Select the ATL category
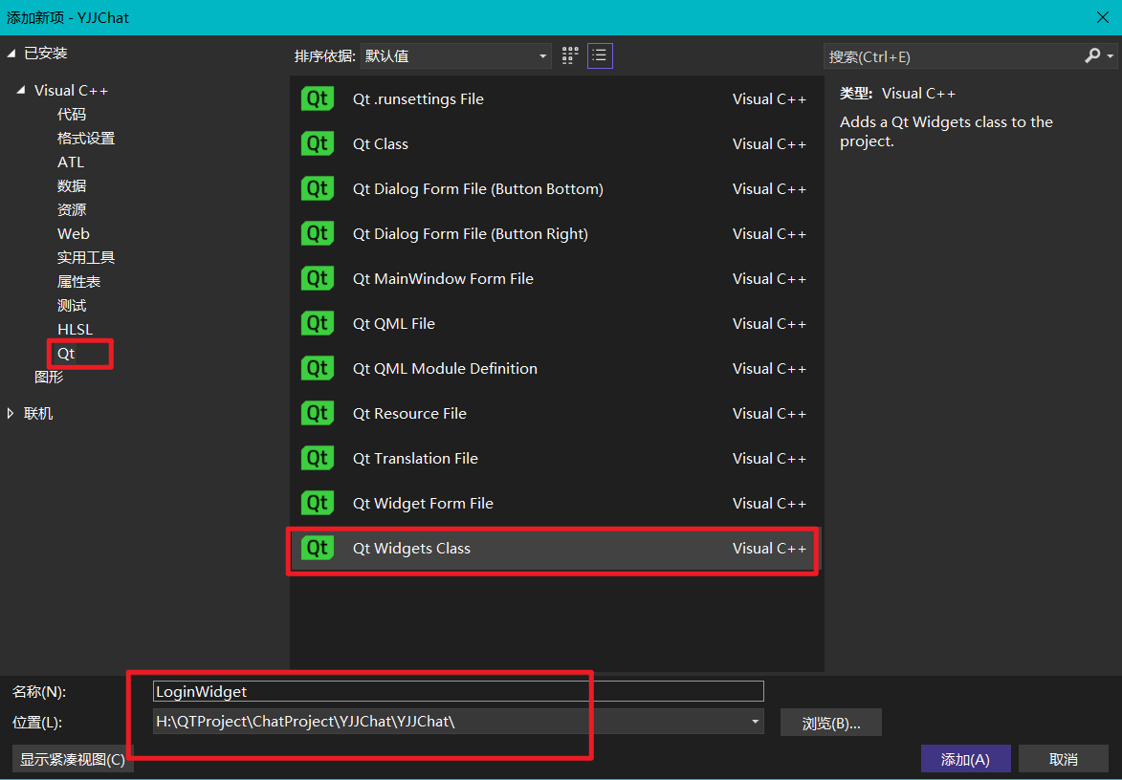Image resolution: width=1122 pixels, height=780 pixels. click(71, 162)
